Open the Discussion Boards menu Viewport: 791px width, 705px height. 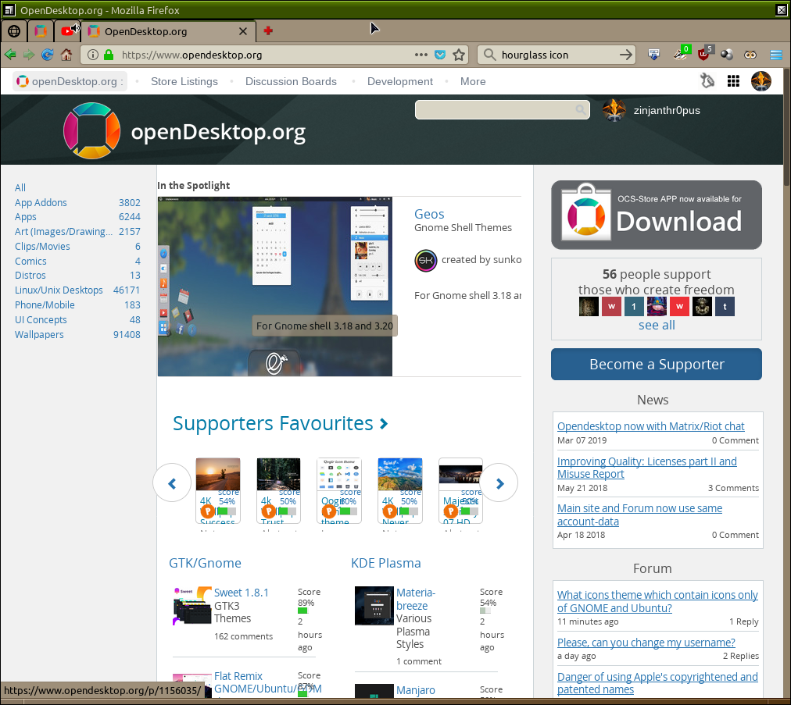[291, 81]
